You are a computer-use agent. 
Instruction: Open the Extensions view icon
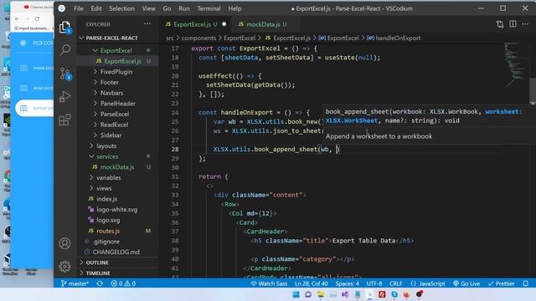pyautogui.click(x=65, y=120)
